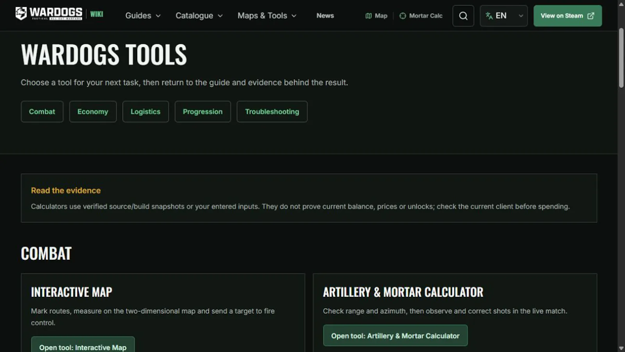This screenshot has height=352, width=625.
Task: Open the search magnifier icon
Action: [x=463, y=16]
